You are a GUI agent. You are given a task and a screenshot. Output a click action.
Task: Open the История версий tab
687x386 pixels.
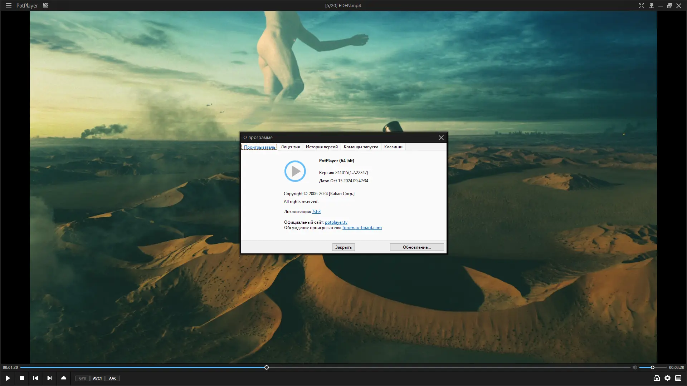pyautogui.click(x=322, y=147)
